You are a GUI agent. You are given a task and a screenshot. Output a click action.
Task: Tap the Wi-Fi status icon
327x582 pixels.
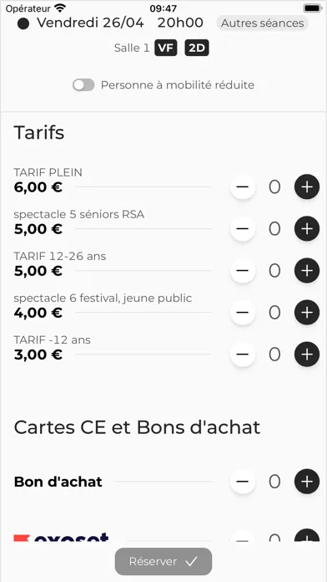(x=59, y=8)
